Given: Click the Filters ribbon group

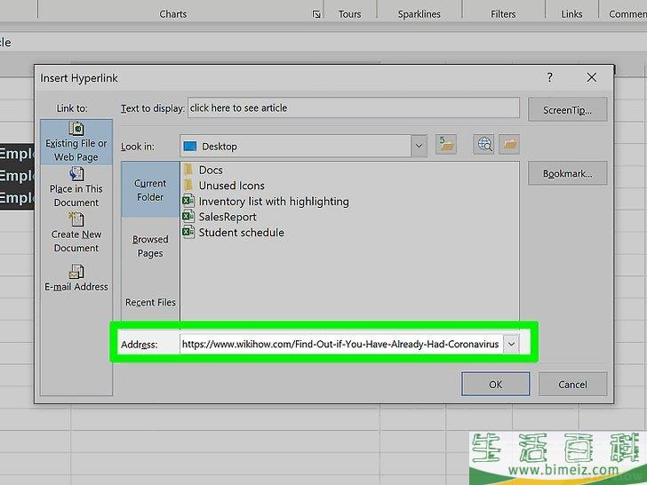Looking at the screenshot, I should [x=503, y=14].
